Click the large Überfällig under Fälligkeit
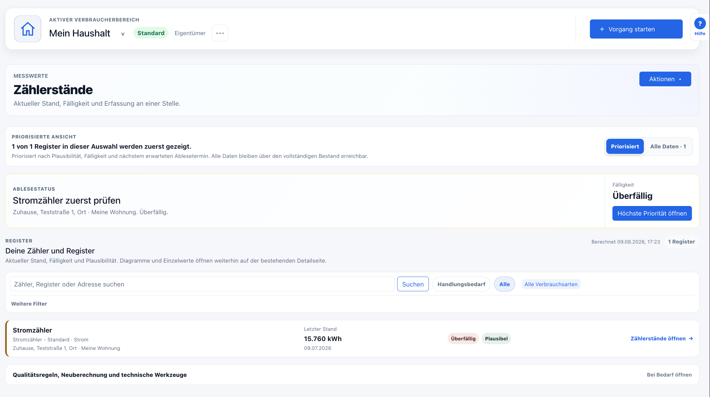This screenshot has width=710, height=397. (632, 196)
